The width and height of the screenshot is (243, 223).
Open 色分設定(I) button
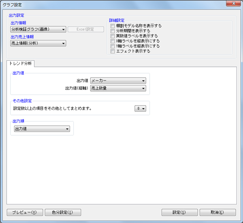63,212
